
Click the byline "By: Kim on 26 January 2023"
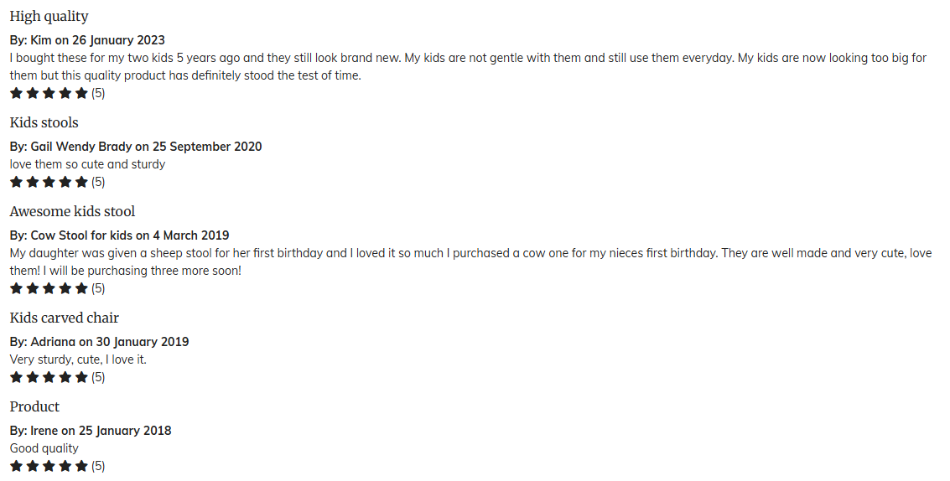87,40
